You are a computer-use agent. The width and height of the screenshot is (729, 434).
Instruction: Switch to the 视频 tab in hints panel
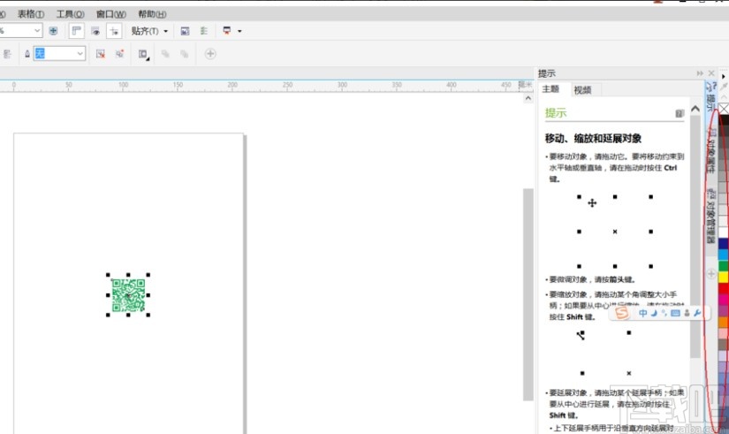pos(582,90)
